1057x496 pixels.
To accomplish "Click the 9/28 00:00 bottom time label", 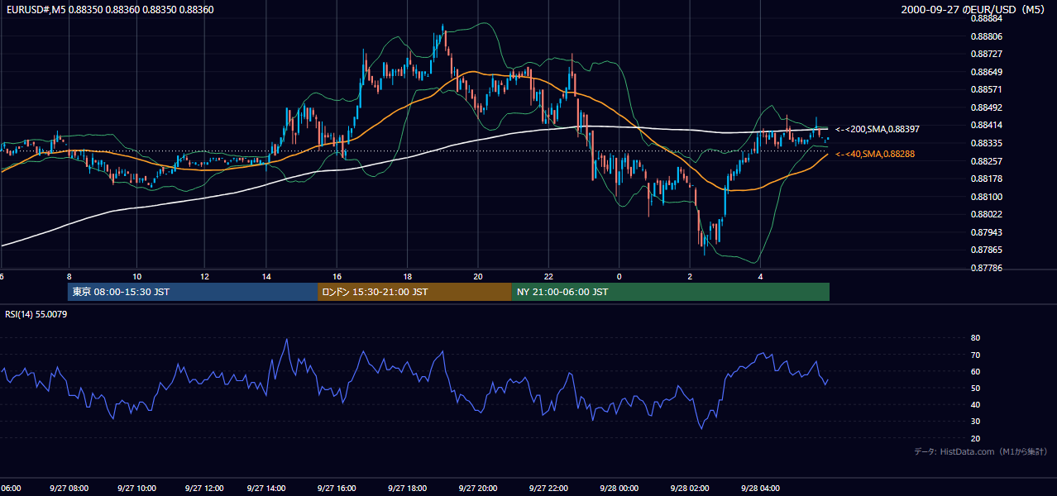I will pos(619,488).
